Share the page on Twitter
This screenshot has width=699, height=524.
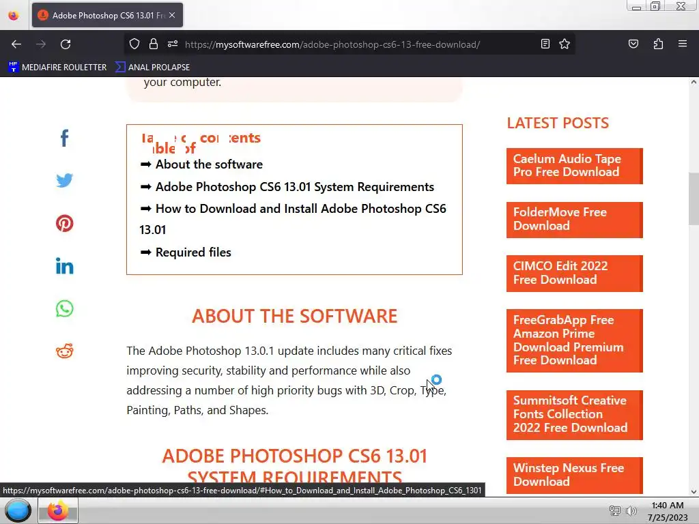(x=64, y=180)
